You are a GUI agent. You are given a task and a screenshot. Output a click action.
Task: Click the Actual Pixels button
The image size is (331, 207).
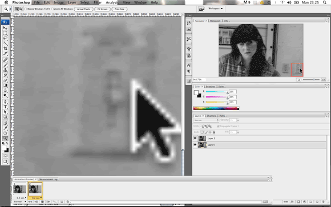tap(83, 9)
